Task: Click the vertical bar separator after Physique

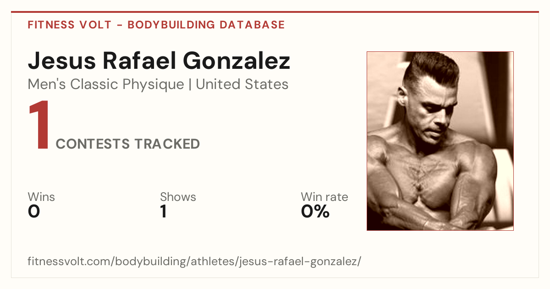Action: point(190,85)
